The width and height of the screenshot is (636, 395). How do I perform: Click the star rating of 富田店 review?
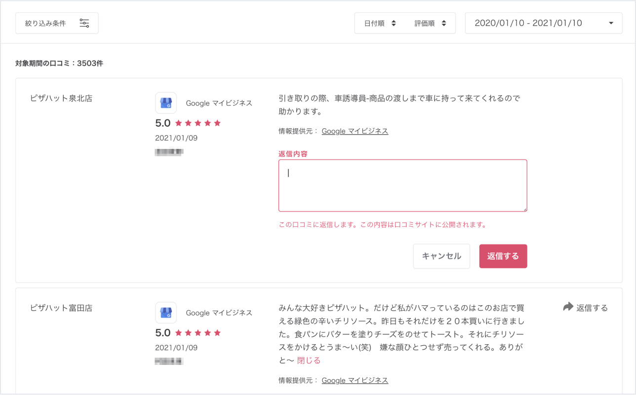coord(198,333)
